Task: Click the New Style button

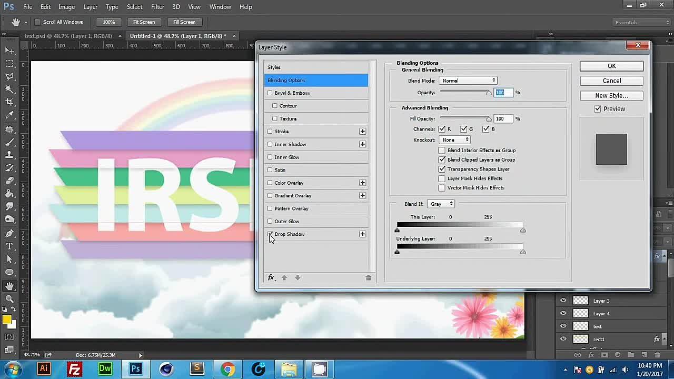Action: [611, 95]
